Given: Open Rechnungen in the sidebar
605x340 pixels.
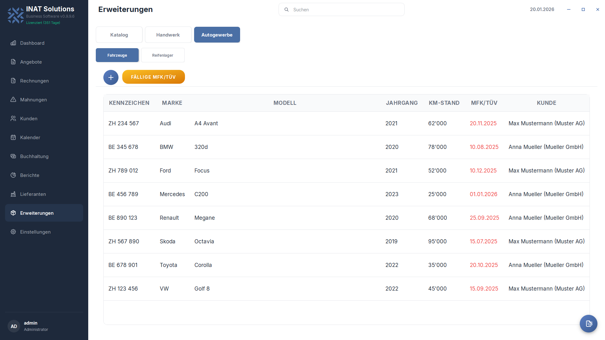Looking at the screenshot, I should (x=34, y=81).
